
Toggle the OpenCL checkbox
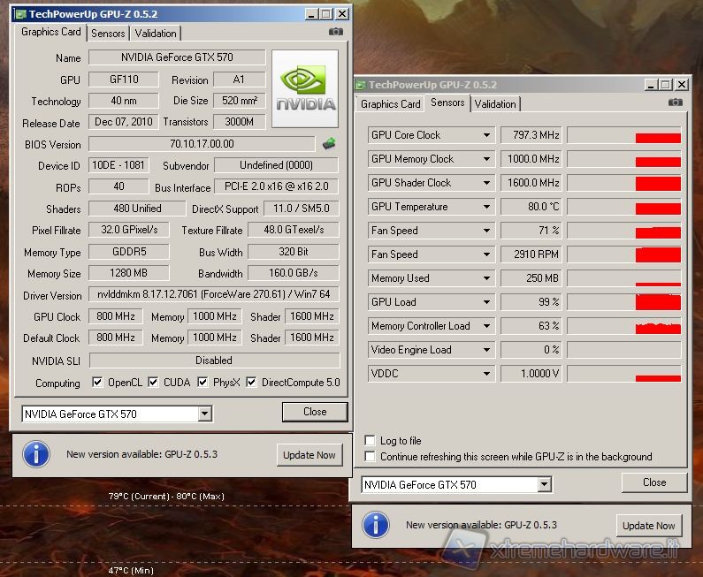(x=98, y=383)
